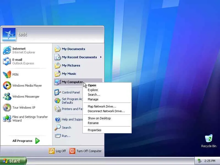Launch MSN butterfly icon
Screen dimensions: 220x165
(x=7, y=74)
